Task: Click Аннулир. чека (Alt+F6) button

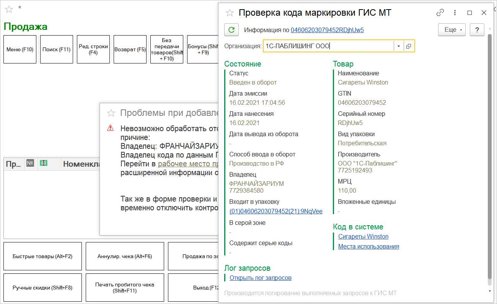Action: coord(125,256)
